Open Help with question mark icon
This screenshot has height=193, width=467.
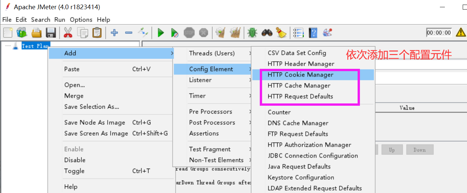(313, 33)
